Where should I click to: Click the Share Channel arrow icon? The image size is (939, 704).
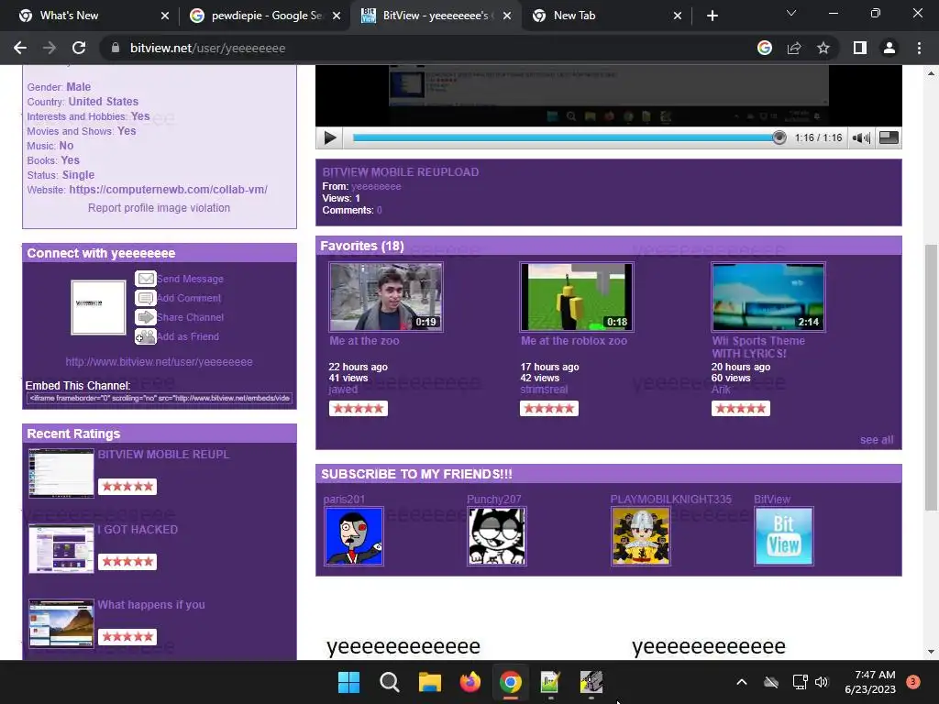point(145,316)
